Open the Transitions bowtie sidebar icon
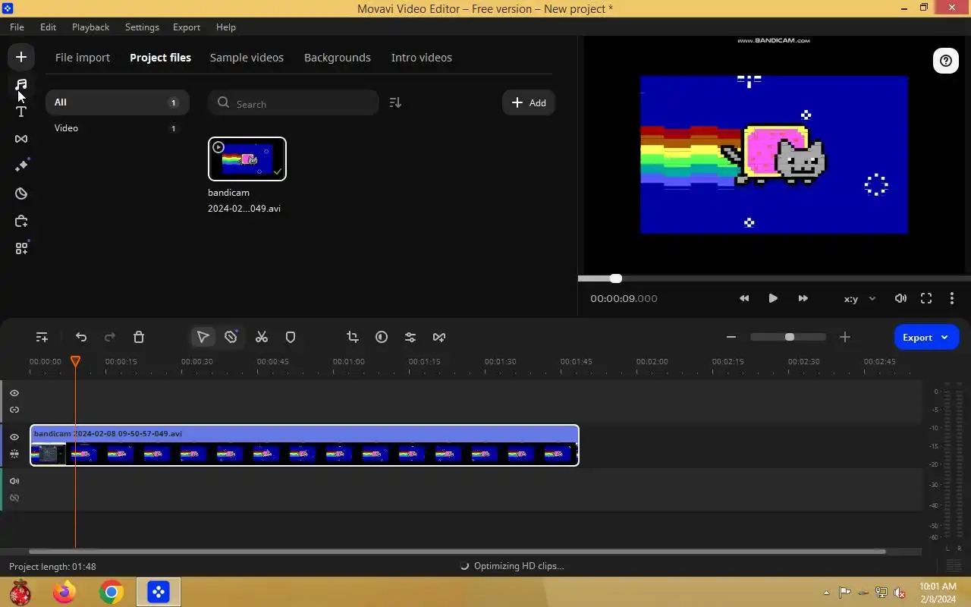Screen dimensions: 971x607 click(21, 139)
